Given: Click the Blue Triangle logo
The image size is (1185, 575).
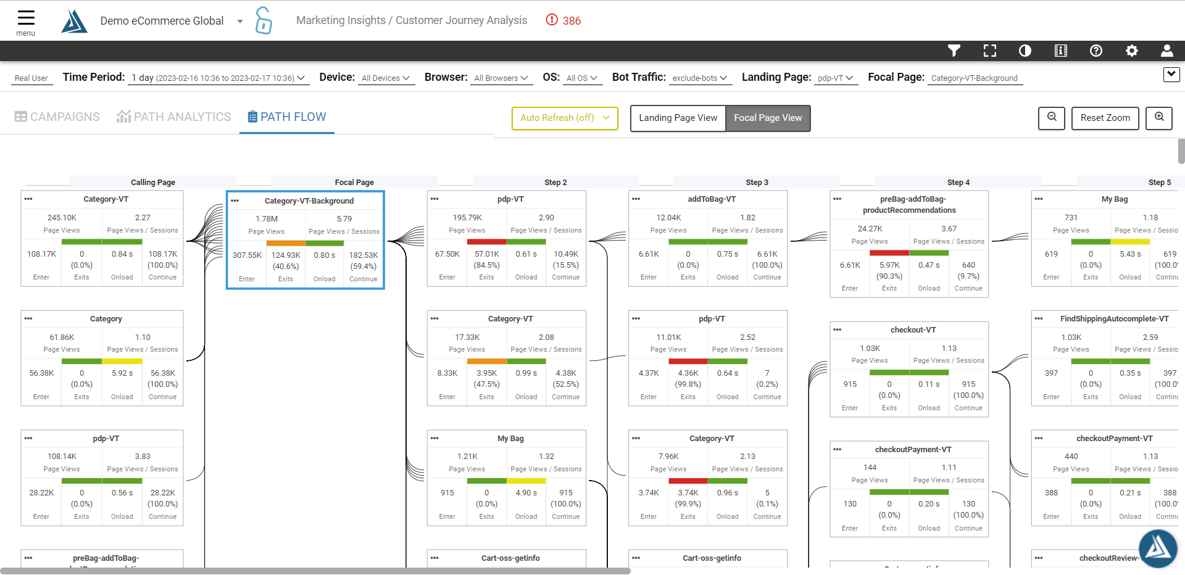Looking at the screenshot, I should click(75, 21).
